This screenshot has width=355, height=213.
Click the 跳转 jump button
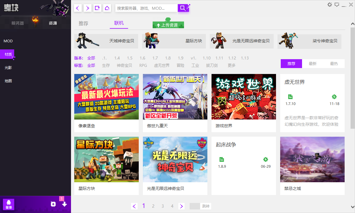206,206
